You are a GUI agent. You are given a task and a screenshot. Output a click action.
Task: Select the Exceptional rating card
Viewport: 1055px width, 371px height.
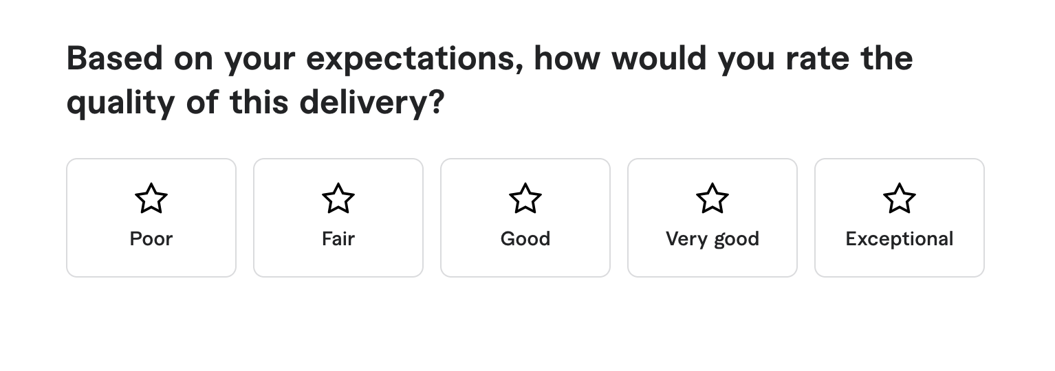pos(900,218)
